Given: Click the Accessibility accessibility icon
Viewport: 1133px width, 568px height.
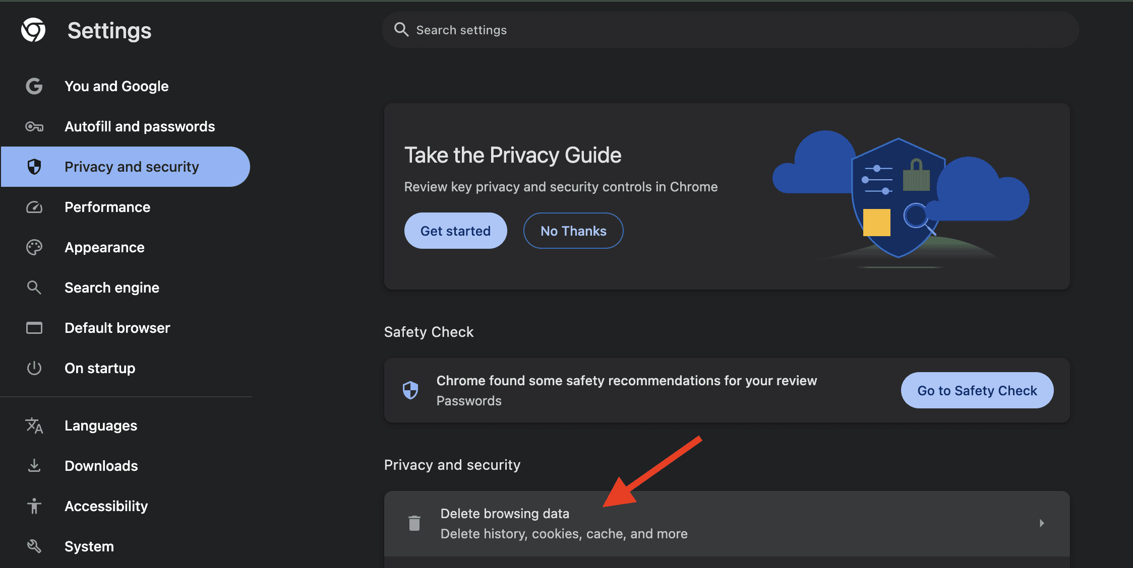Looking at the screenshot, I should [34, 506].
